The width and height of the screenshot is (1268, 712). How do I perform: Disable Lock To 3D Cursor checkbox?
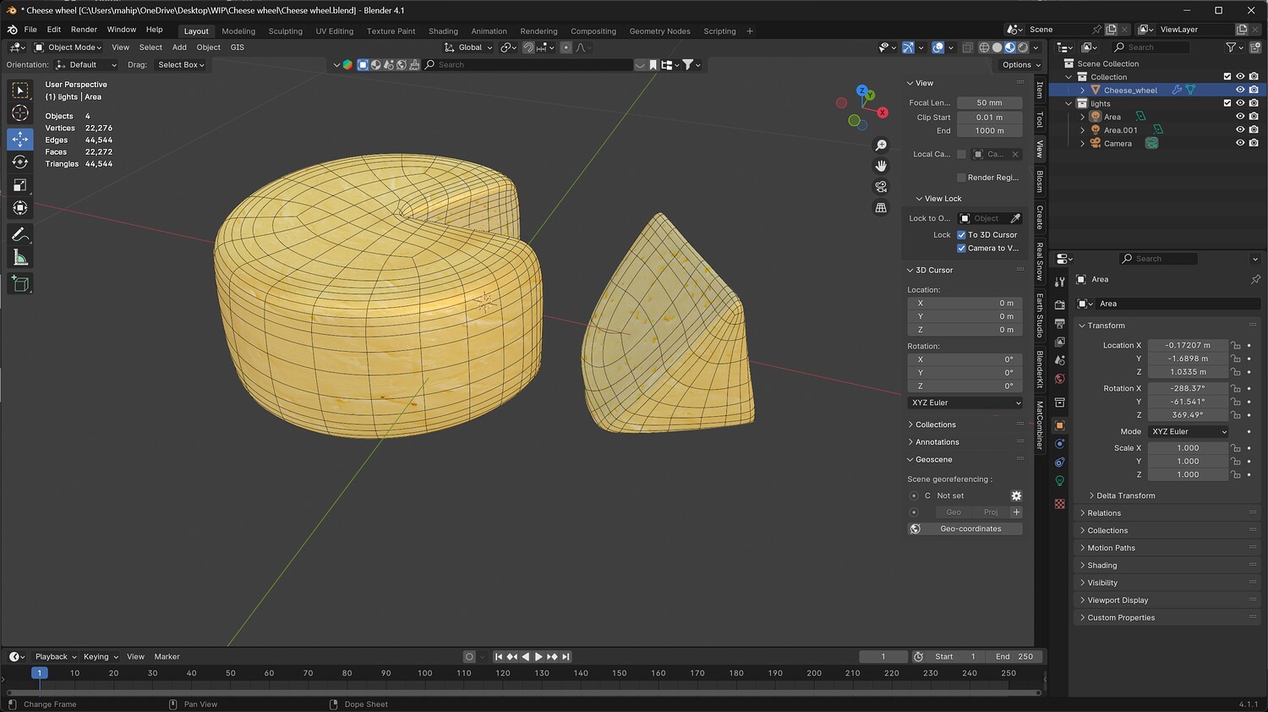click(961, 235)
